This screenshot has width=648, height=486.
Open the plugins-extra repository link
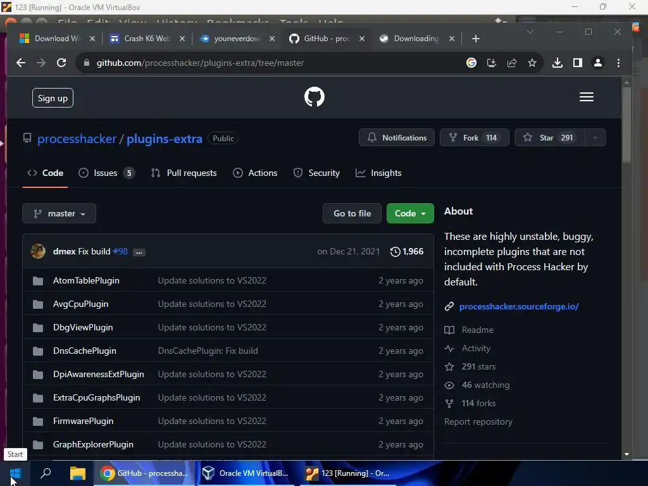tap(165, 139)
